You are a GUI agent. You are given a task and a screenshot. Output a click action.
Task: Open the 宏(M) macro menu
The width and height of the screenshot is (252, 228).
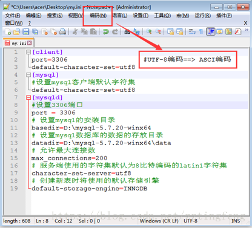pos(183,16)
